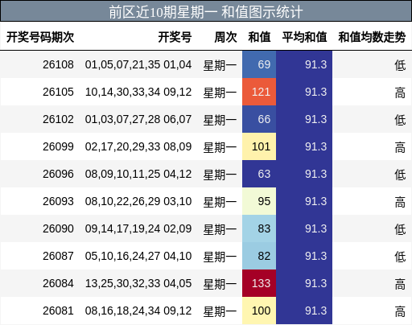Viewport: 412px width, 325px height.
Task: Select draw numbers 13,25,30,32,33 04,05
Action: point(138,283)
